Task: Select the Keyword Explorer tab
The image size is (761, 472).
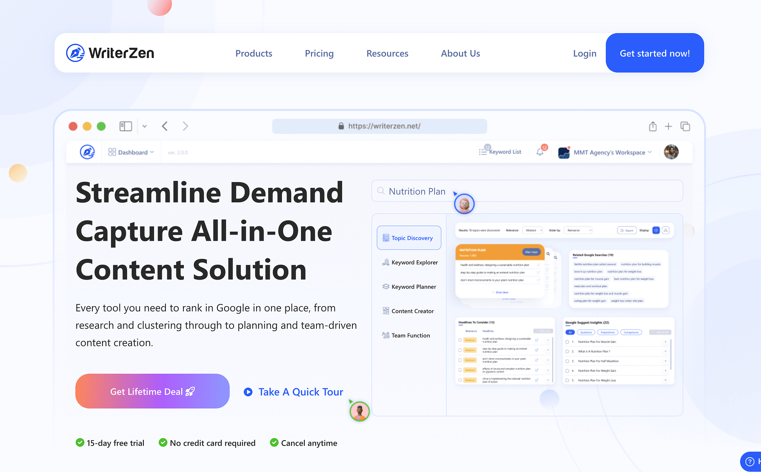Action: [410, 262]
